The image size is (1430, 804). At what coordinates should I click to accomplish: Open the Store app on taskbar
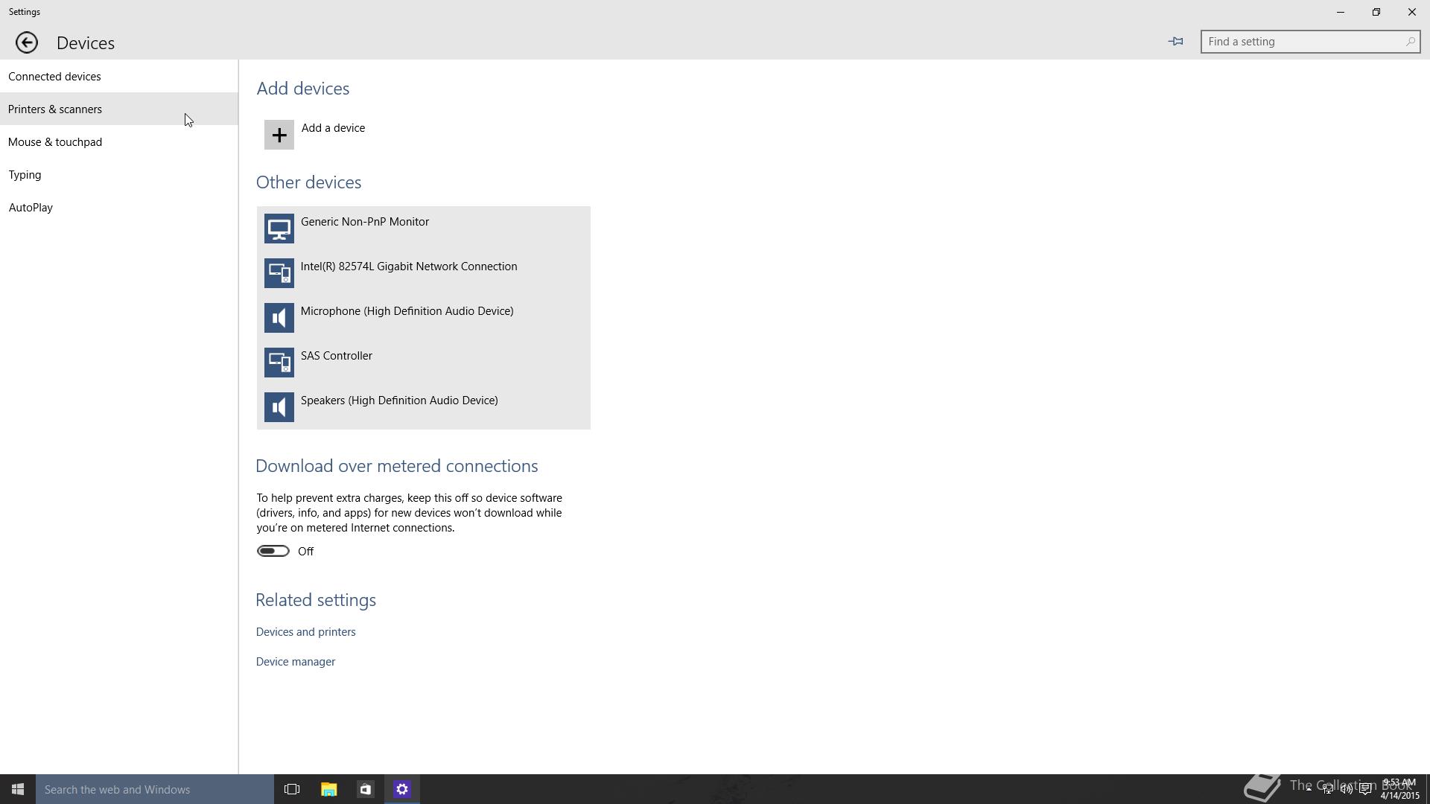click(x=365, y=789)
